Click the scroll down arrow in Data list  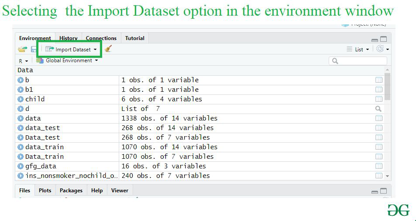pyautogui.click(x=387, y=176)
